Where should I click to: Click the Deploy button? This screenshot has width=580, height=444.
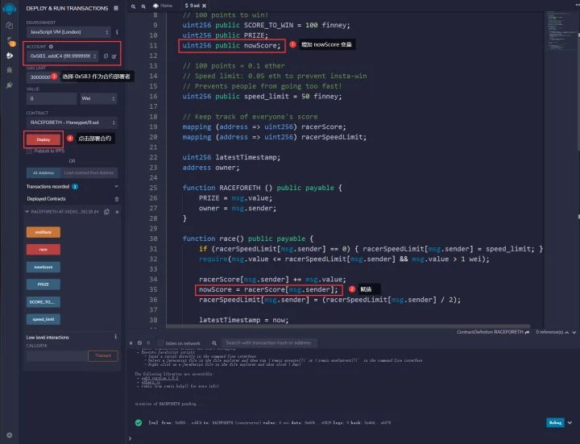pos(43,139)
